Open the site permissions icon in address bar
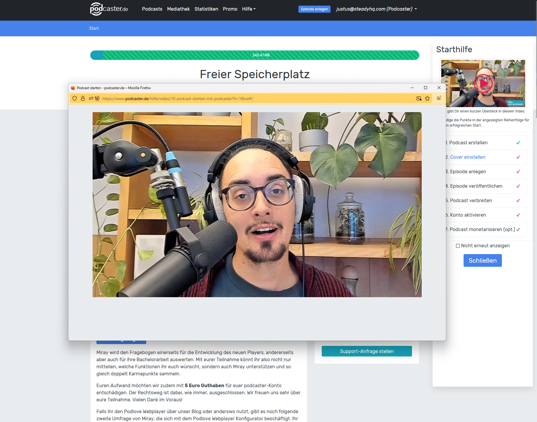Viewport: 537px width, 422px height. pos(91,99)
